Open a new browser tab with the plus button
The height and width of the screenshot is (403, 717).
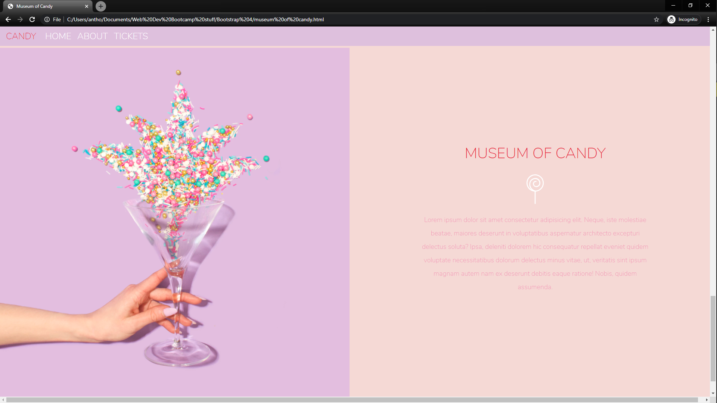click(x=100, y=6)
